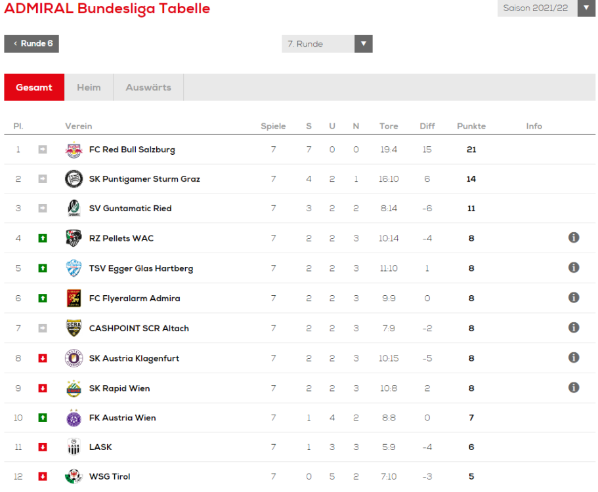Open the info icon for RZ Pellets WAC
This screenshot has width=598, height=492.
point(574,237)
